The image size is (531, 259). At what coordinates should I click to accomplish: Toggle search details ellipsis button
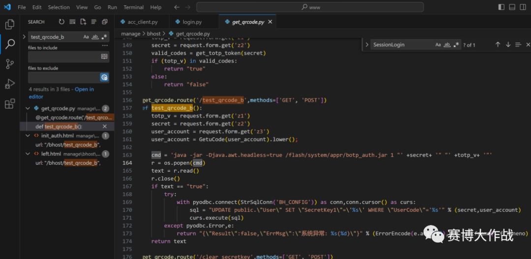tap(105, 46)
